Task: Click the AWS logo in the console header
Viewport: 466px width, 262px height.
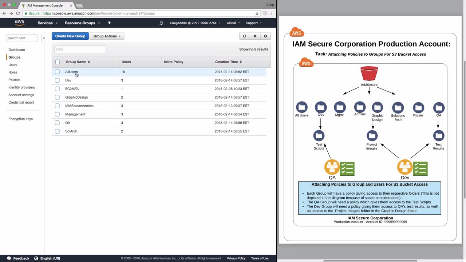Action: coord(19,23)
